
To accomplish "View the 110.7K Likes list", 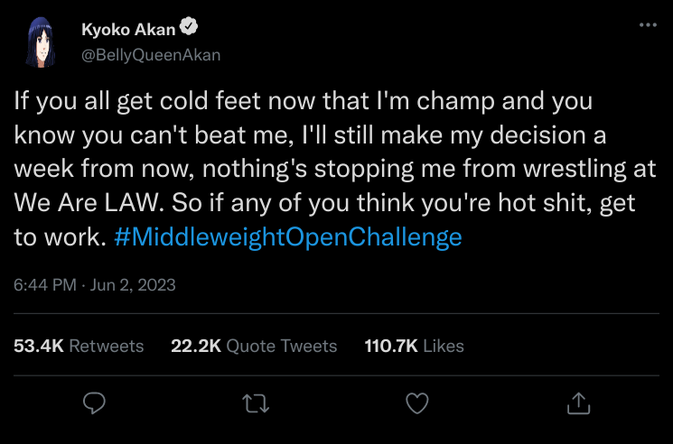I will [414, 346].
